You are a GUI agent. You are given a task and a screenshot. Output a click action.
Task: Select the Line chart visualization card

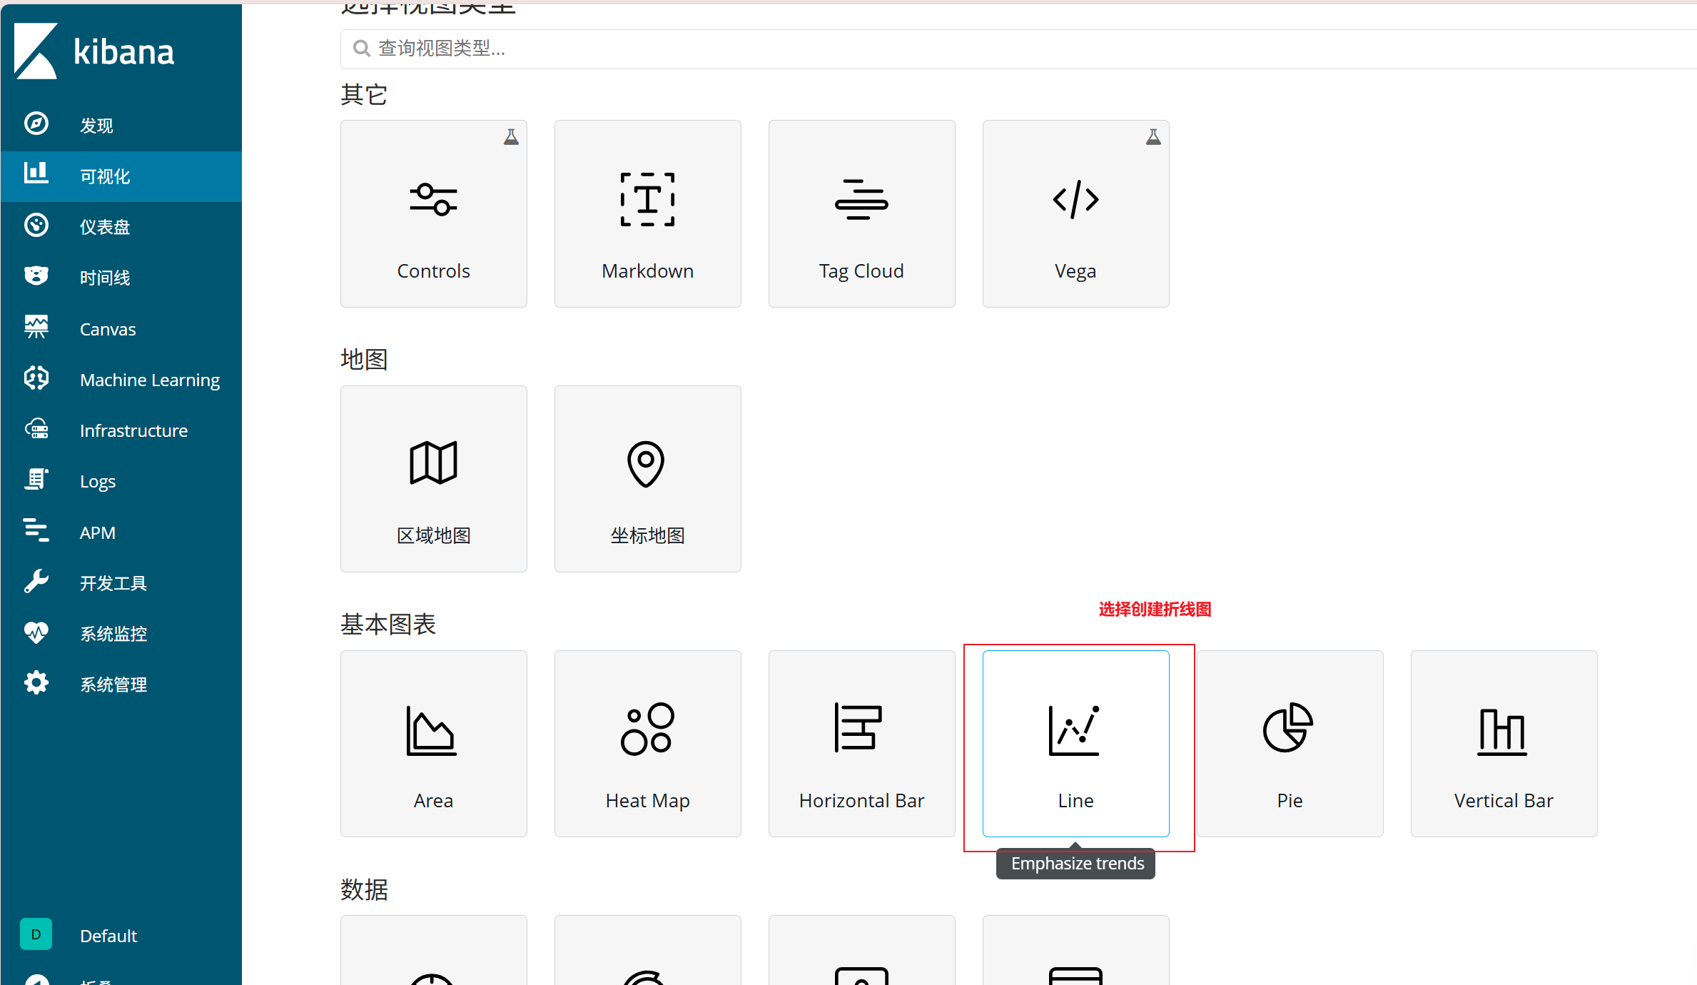(x=1075, y=743)
